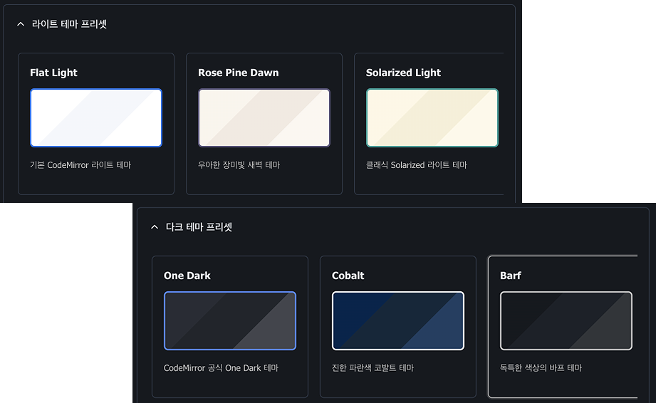The width and height of the screenshot is (656, 403).
Task: Choose the One Dark theme swatch
Action: tap(229, 320)
